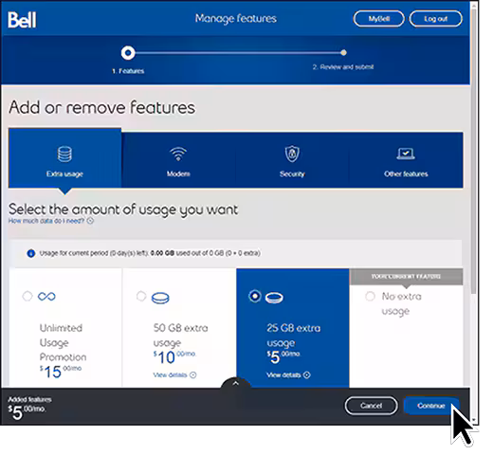
Task: Select 50 GB extra usage radio button
Action: click(141, 296)
